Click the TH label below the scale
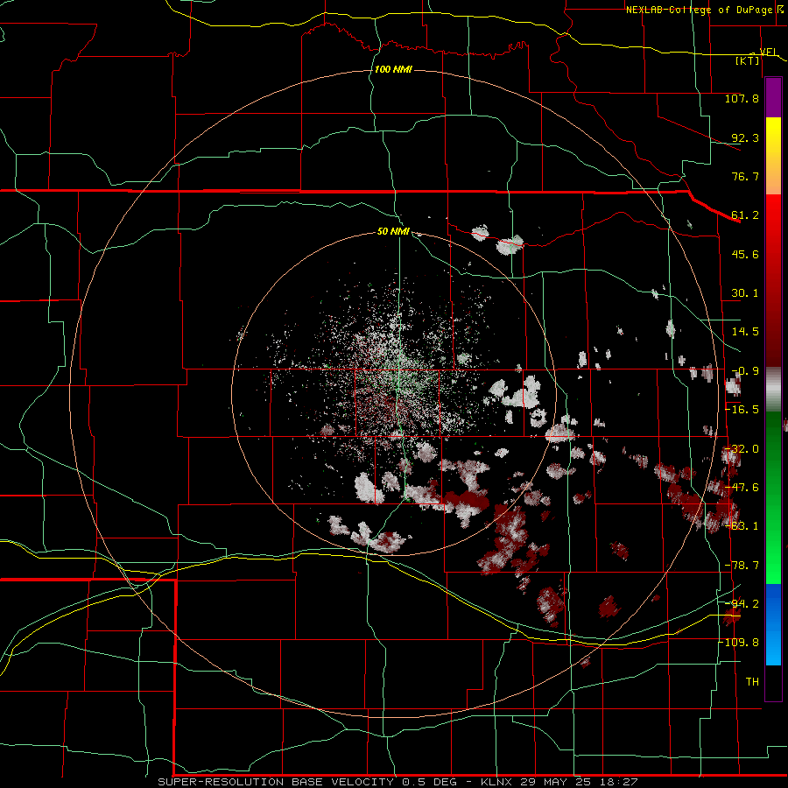The image size is (788, 788). tap(752, 682)
